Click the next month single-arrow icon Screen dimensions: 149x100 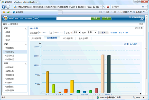pyautogui.click(x=123, y=33)
